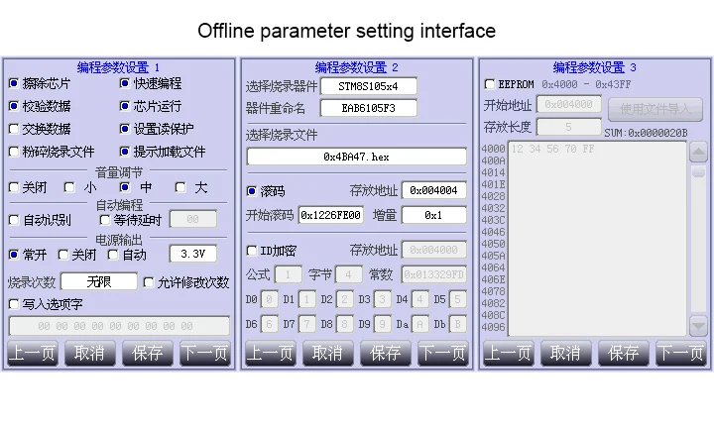Click EEPROM data scroll down arrow
The image size is (714, 426).
(698, 326)
